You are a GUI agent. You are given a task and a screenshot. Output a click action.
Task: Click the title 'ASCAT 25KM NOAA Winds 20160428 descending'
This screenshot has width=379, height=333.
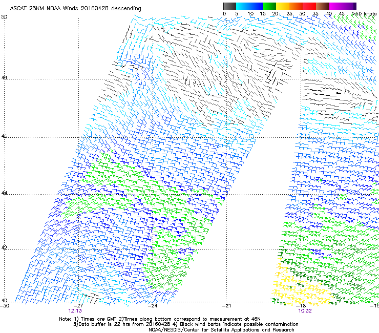coord(75,8)
